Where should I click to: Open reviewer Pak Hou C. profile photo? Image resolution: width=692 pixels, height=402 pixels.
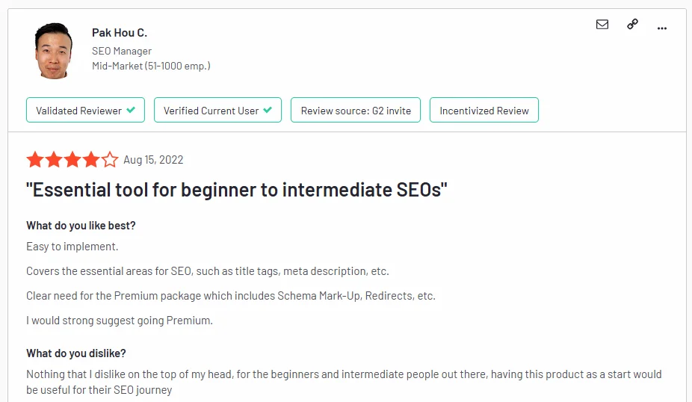(x=54, y=50)
